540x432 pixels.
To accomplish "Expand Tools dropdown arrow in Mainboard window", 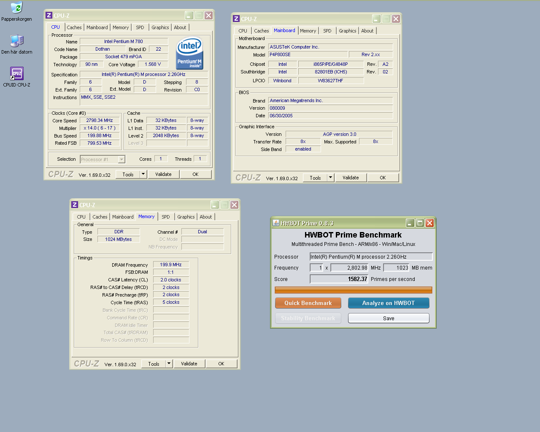I will (x=330, y=178).
